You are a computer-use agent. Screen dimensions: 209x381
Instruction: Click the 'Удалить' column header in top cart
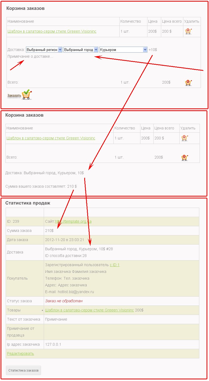point(192,21)
